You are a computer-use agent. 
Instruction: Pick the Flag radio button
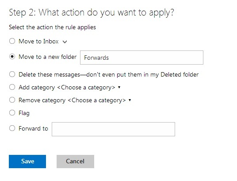click(x=12, y=113)
